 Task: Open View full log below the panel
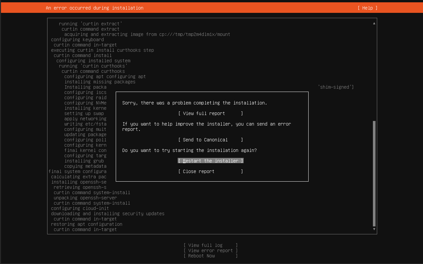[x=210, y=245]
